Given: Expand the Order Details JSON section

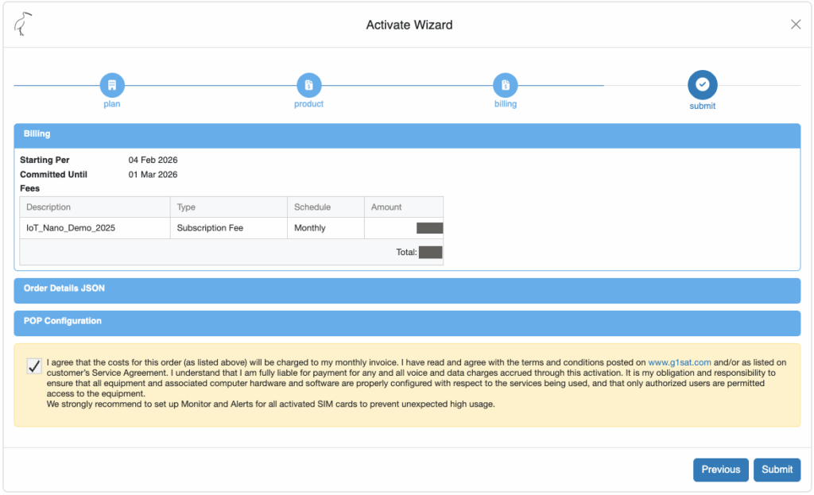Looking at the screenshot, I should tap(406, 290).
